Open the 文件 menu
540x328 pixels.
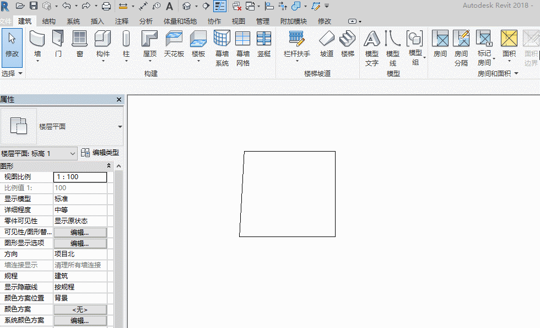coord(6,21)
